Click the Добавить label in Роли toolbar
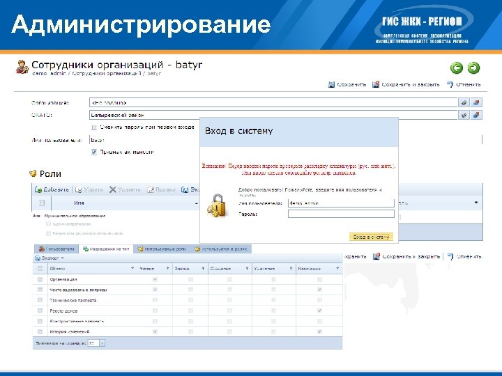This screenshot has height=376, width=502. [56, 189]
